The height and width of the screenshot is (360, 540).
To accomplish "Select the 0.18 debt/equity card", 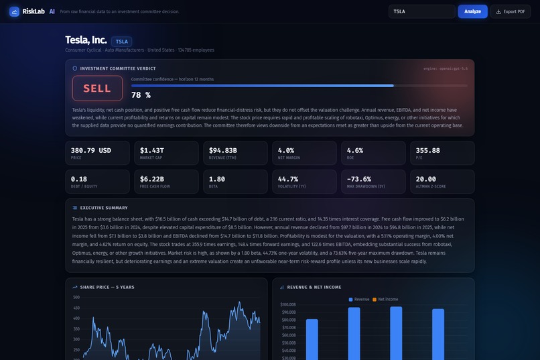I will 97,182.
